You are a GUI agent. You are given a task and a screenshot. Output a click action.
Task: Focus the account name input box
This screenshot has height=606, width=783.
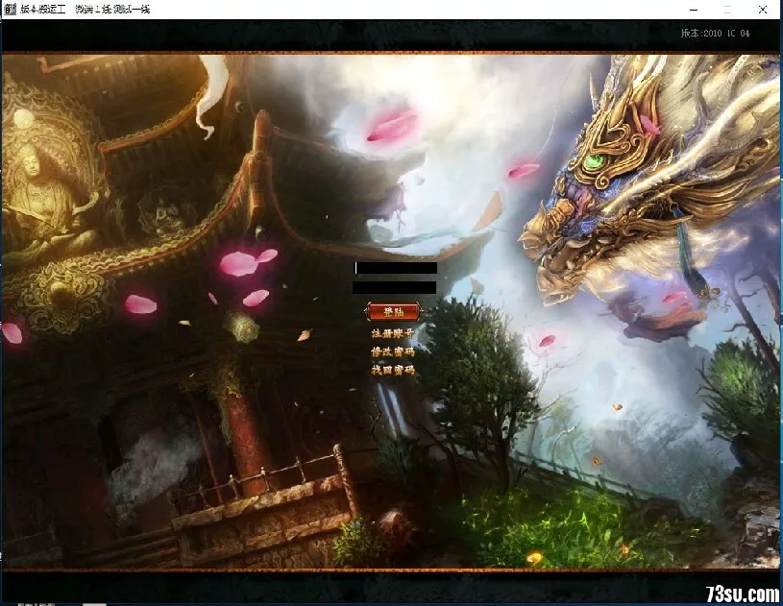coord(396,268)
